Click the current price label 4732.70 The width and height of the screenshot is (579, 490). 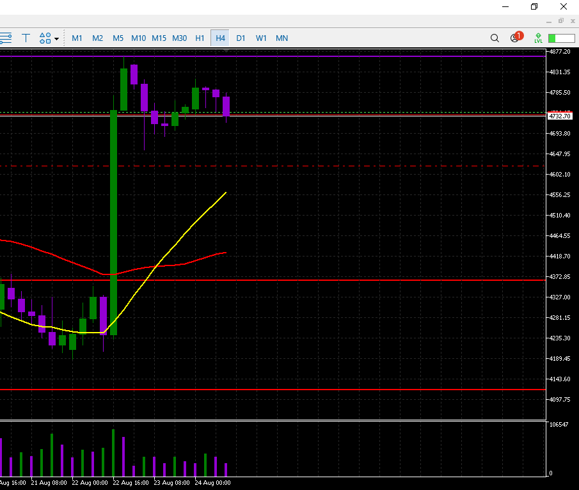(x=560, y=116)
